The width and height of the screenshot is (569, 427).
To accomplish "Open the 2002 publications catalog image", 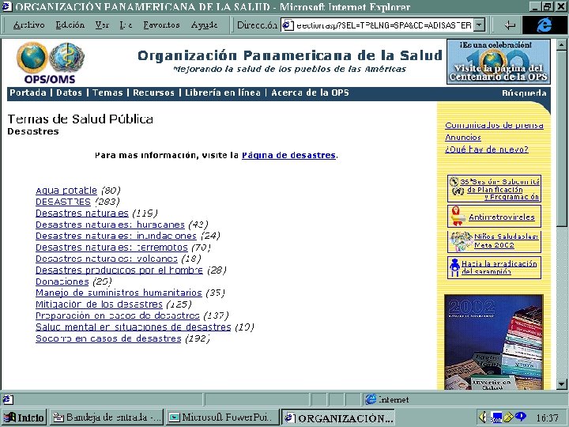I will tap(493, 342).
